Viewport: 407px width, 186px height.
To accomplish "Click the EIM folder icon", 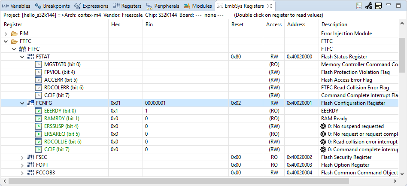I will coord(14,34).
